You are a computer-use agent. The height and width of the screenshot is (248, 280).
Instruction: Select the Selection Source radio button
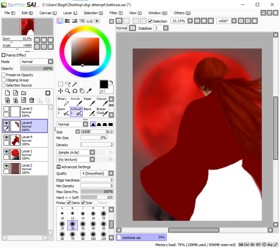click(x=4, y=85)
